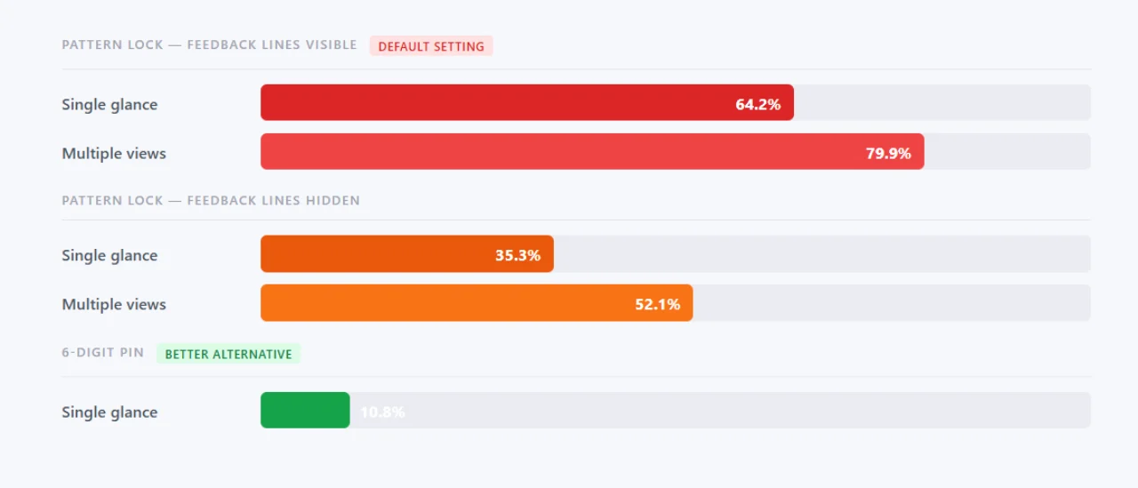Screen dimensions: 1138x488
Task: Click empty gray track right of 52.1% bar
Action: pyautogui.click(x=892, y=303)
